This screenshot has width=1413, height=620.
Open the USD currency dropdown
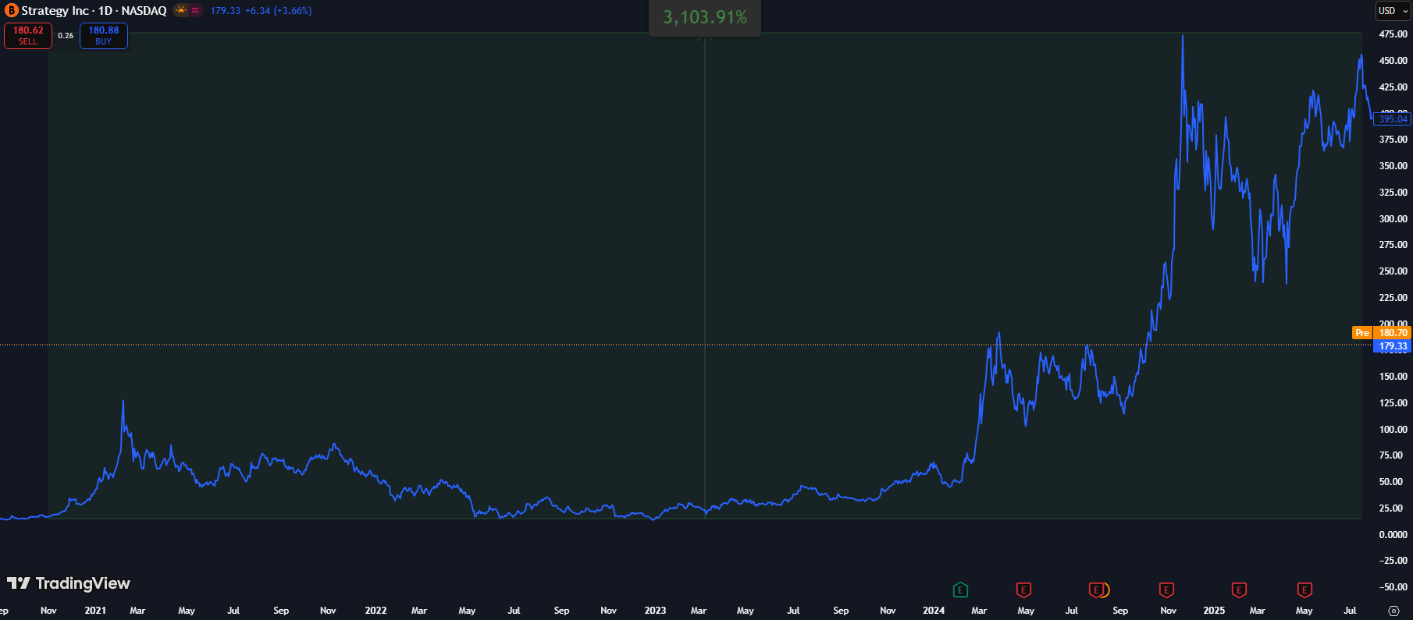pyautogui.click(x=1393, y=11)
